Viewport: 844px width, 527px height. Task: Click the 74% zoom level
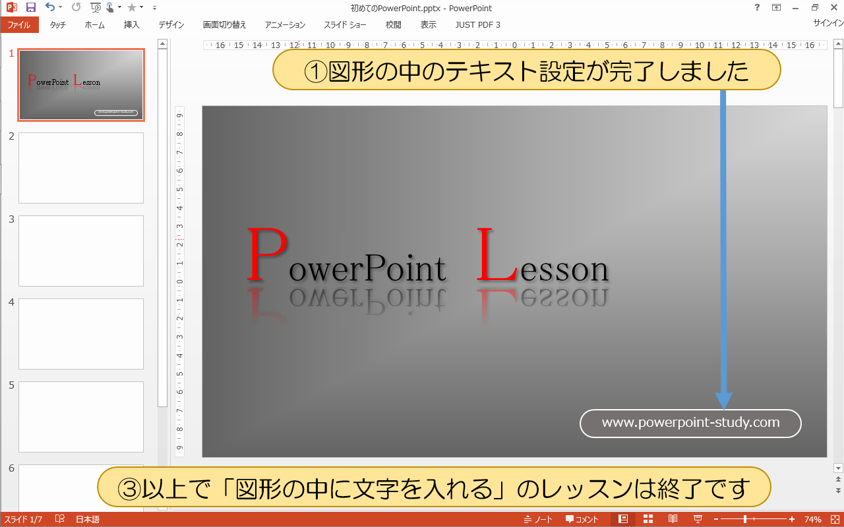click(812, 520)
